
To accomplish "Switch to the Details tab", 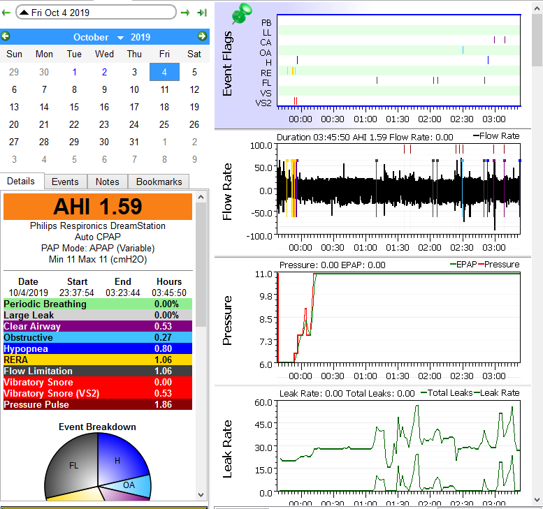I will (x=21, y=181).
